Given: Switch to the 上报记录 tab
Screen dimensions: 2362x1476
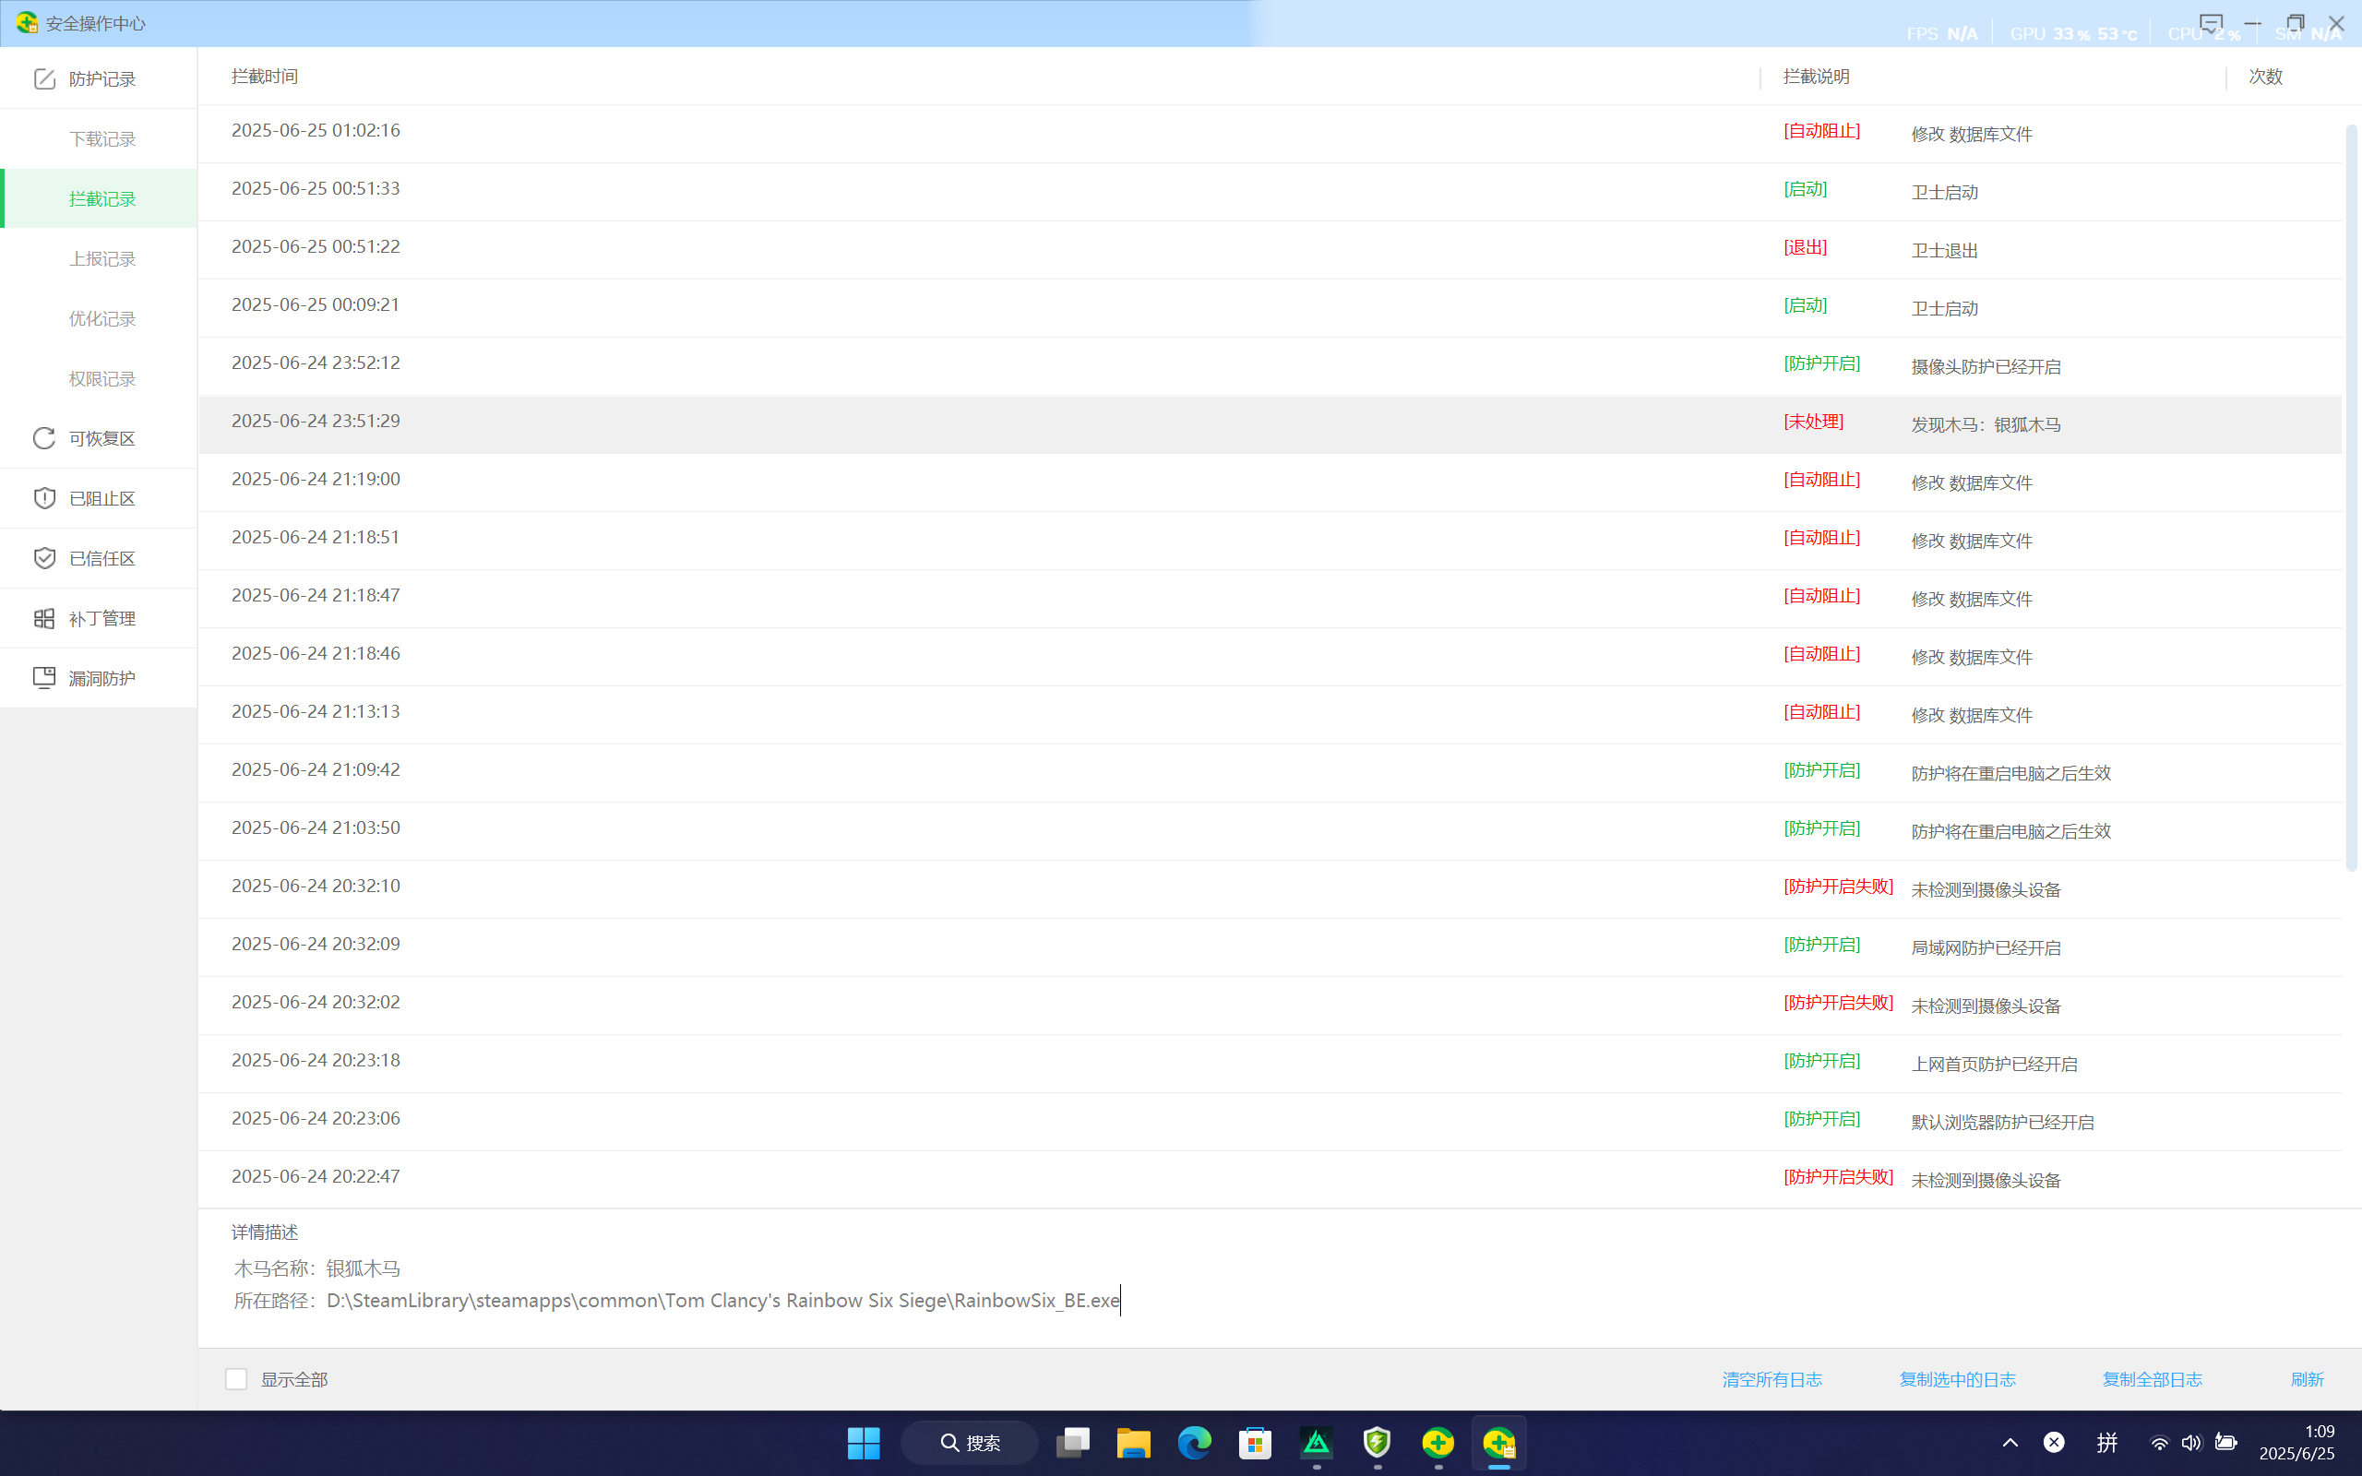Looking at the screenshot, I should tap(102, 258).
